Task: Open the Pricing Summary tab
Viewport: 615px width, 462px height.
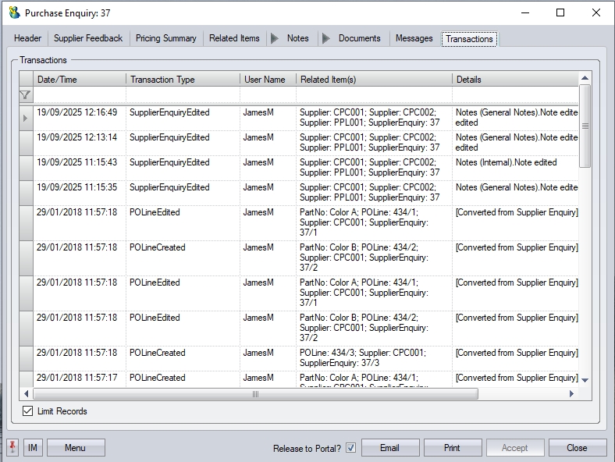Action: click(x=165, y=38)
